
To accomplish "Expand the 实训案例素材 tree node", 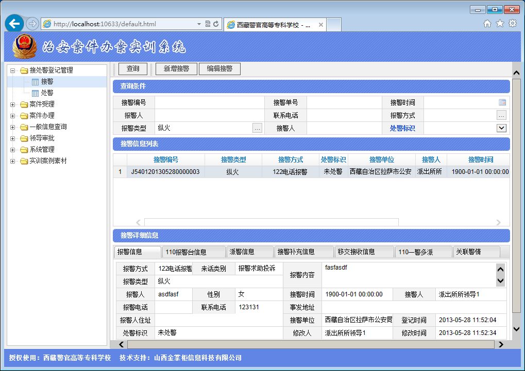I will pos(13,161).
